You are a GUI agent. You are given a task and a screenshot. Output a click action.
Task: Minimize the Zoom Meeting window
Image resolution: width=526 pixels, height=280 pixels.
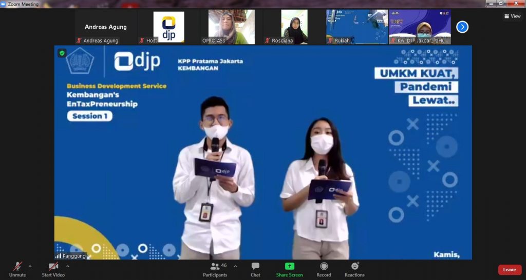coord(491,3)
